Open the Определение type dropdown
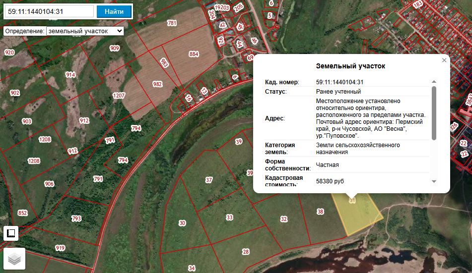 pos(85,31)
